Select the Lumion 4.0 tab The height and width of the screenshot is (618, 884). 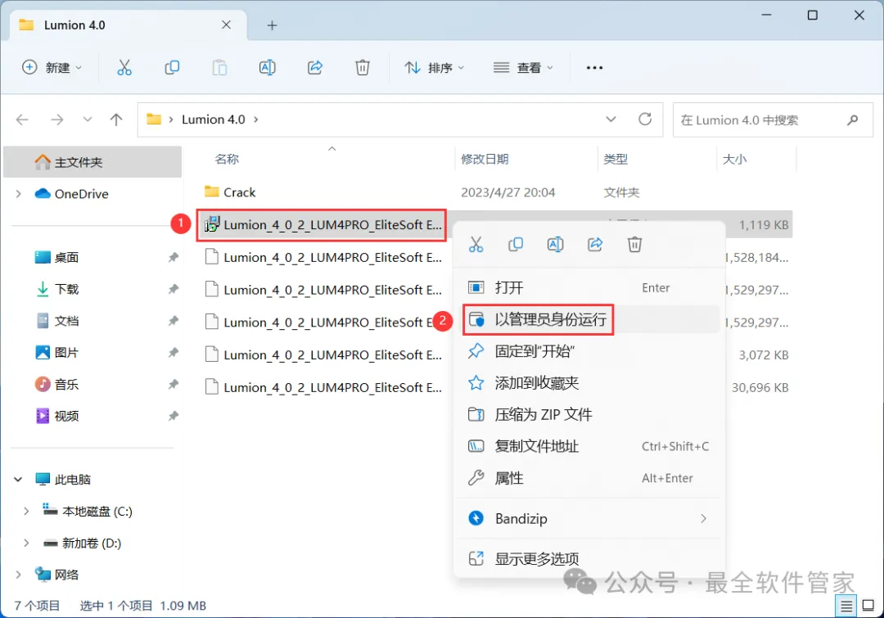pos(128,25)
